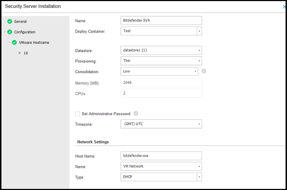Select the General step in sidebar
Viewport: 287px width, 190px height.
(20, 22)
